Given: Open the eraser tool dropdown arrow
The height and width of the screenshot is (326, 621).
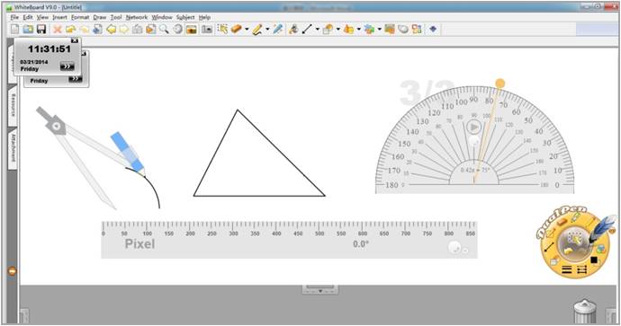Looking at the screenshot, I should (247, 30).
